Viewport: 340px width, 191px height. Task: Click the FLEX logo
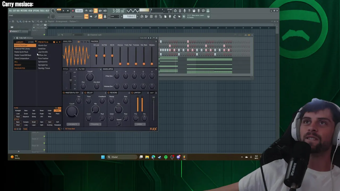pyautogui.click(x=153, y=129)
